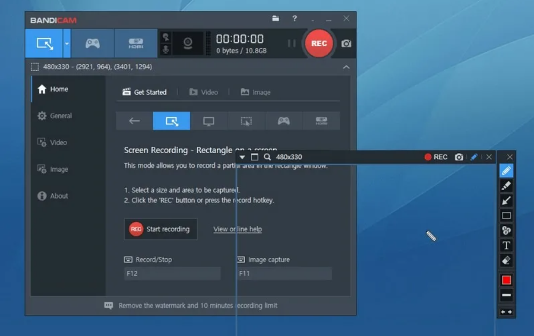
Task: Click the magnifier icon on capture bar
Action: (x=267, y=157)
